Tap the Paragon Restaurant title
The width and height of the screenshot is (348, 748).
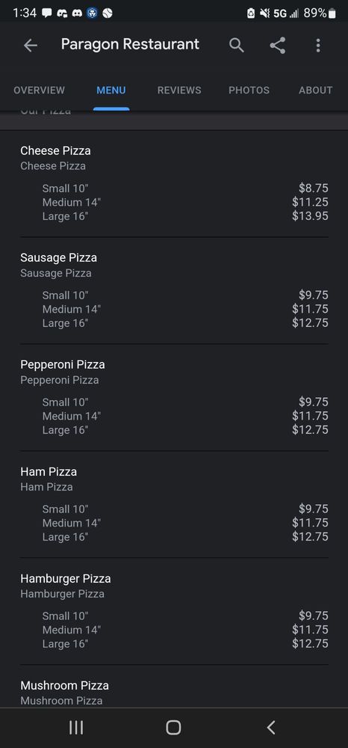[x=130, y=44]
